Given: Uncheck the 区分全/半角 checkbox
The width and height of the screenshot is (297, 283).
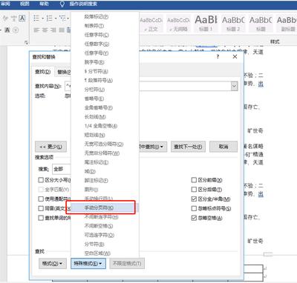Looking at the screenshot, I should click(x=194, y=199).
